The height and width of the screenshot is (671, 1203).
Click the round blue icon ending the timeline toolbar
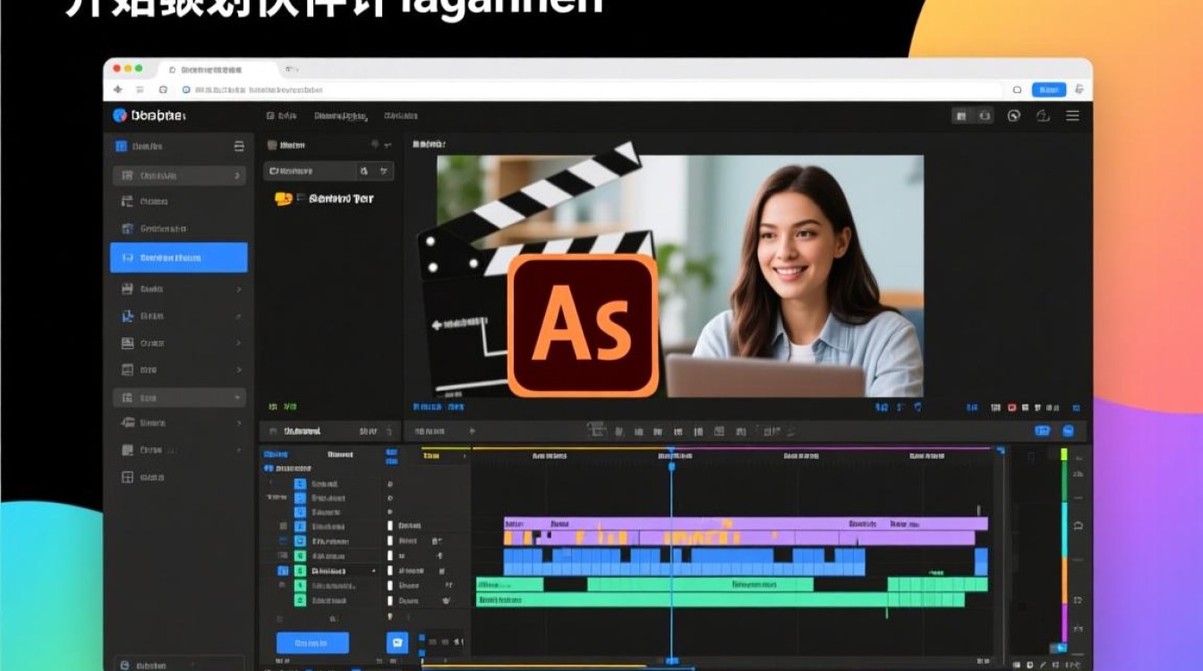tap(1068, 430)
